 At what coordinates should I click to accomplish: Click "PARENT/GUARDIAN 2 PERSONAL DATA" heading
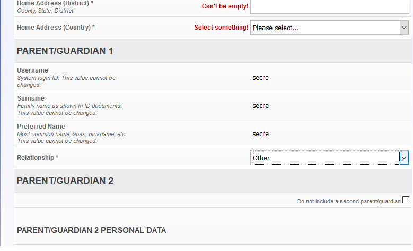click(92, 230)
